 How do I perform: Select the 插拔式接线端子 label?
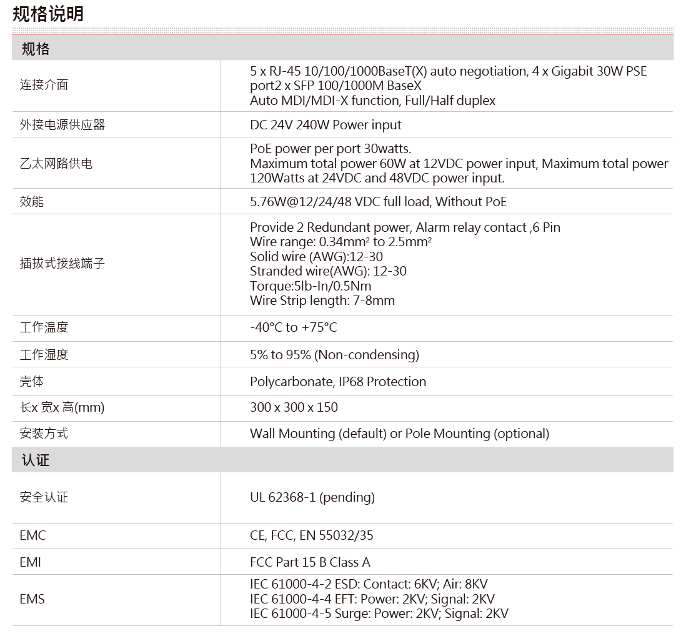(62, 264)
